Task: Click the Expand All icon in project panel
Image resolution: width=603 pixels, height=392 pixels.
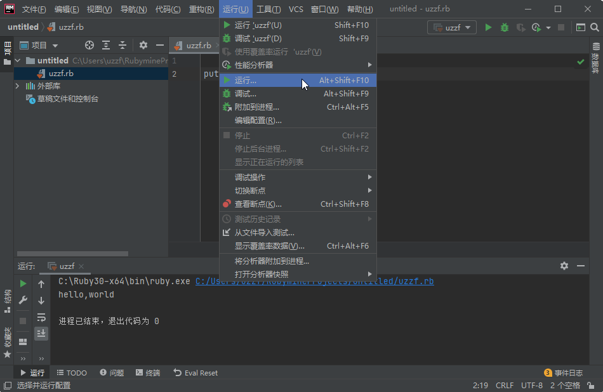Action: (x=106, y=45)
